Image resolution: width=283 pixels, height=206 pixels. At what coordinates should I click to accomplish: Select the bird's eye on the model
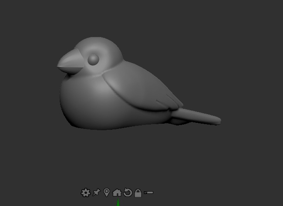point(93,59)
